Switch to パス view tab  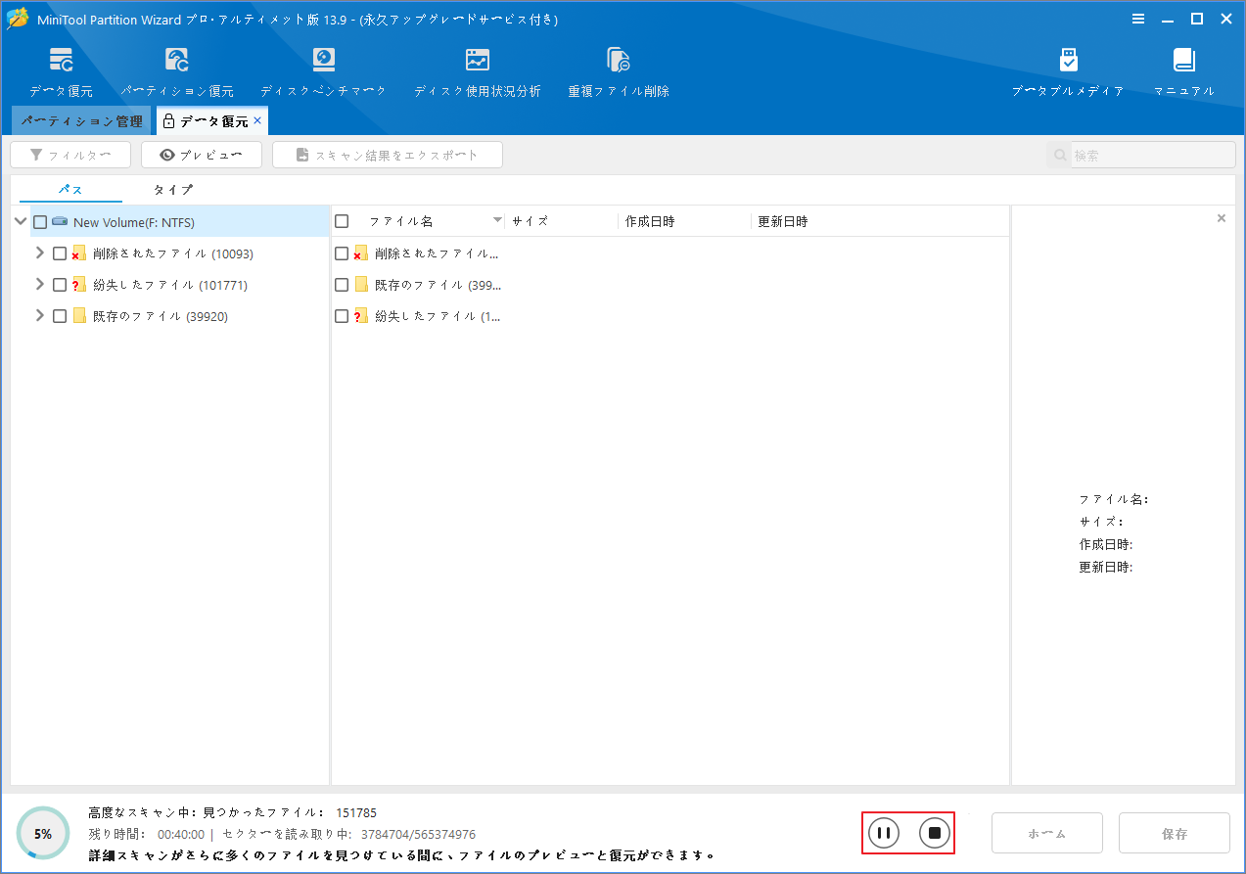pyautogui.click(x=70, y=190)
